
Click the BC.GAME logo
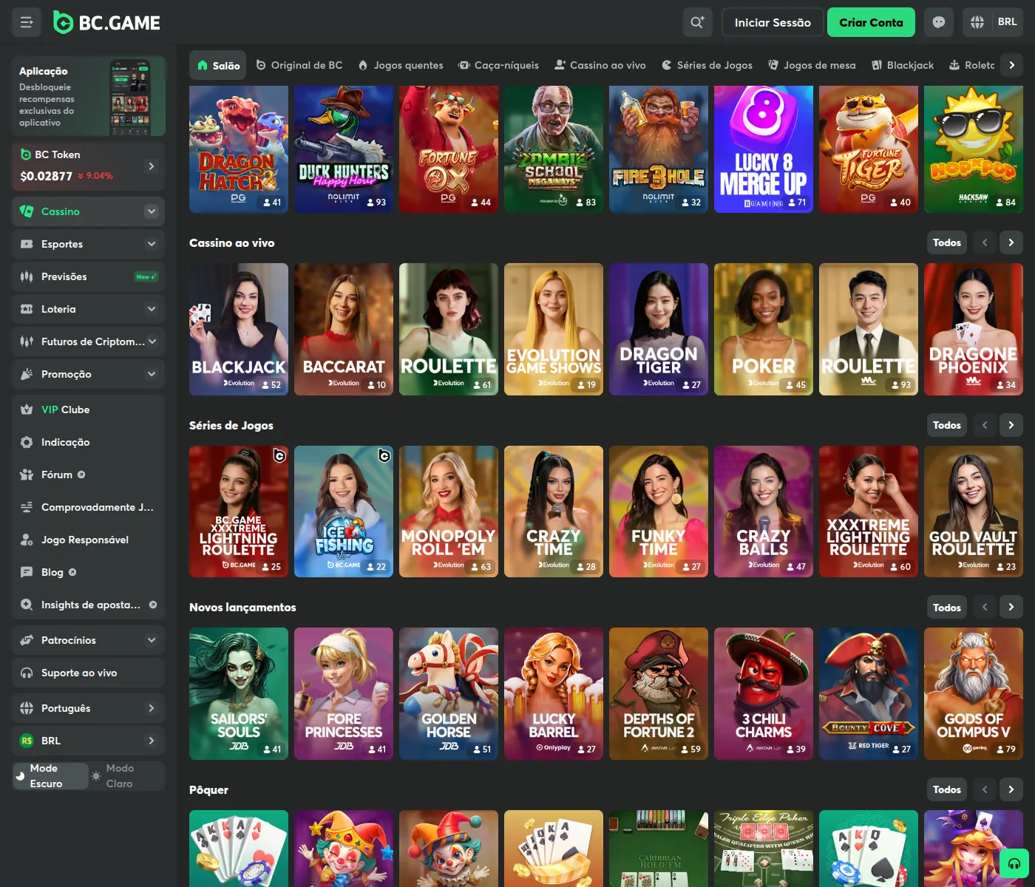[x=107, y=23]
